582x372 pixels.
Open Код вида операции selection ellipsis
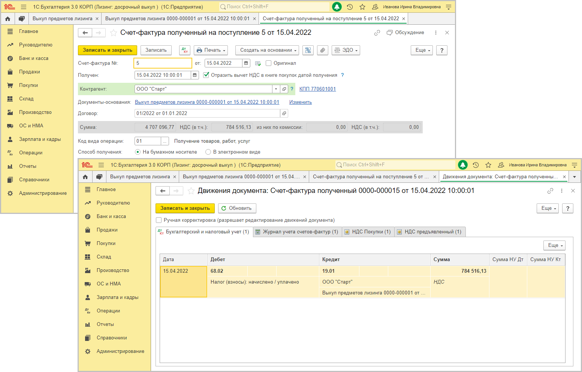point(165,141)
